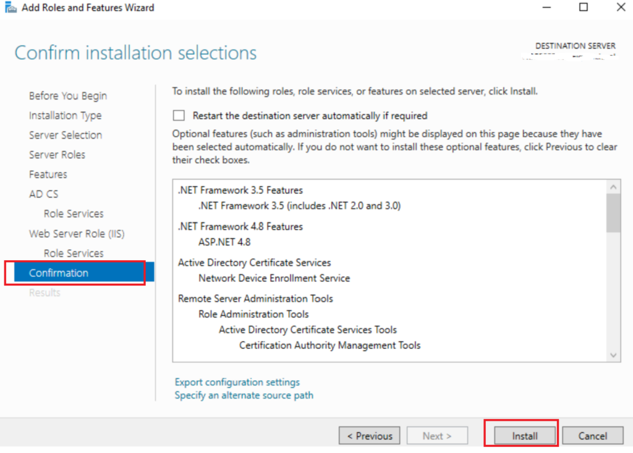Select the "ASP.NET 4.8" entry
This screenshot has height=453, width=633.
[224, 242]
